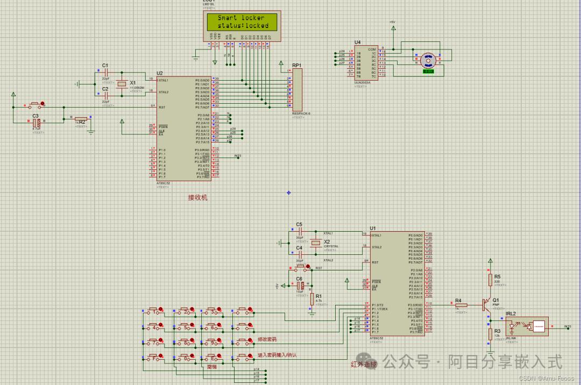Click the green motor angle readout

(428, 71)
